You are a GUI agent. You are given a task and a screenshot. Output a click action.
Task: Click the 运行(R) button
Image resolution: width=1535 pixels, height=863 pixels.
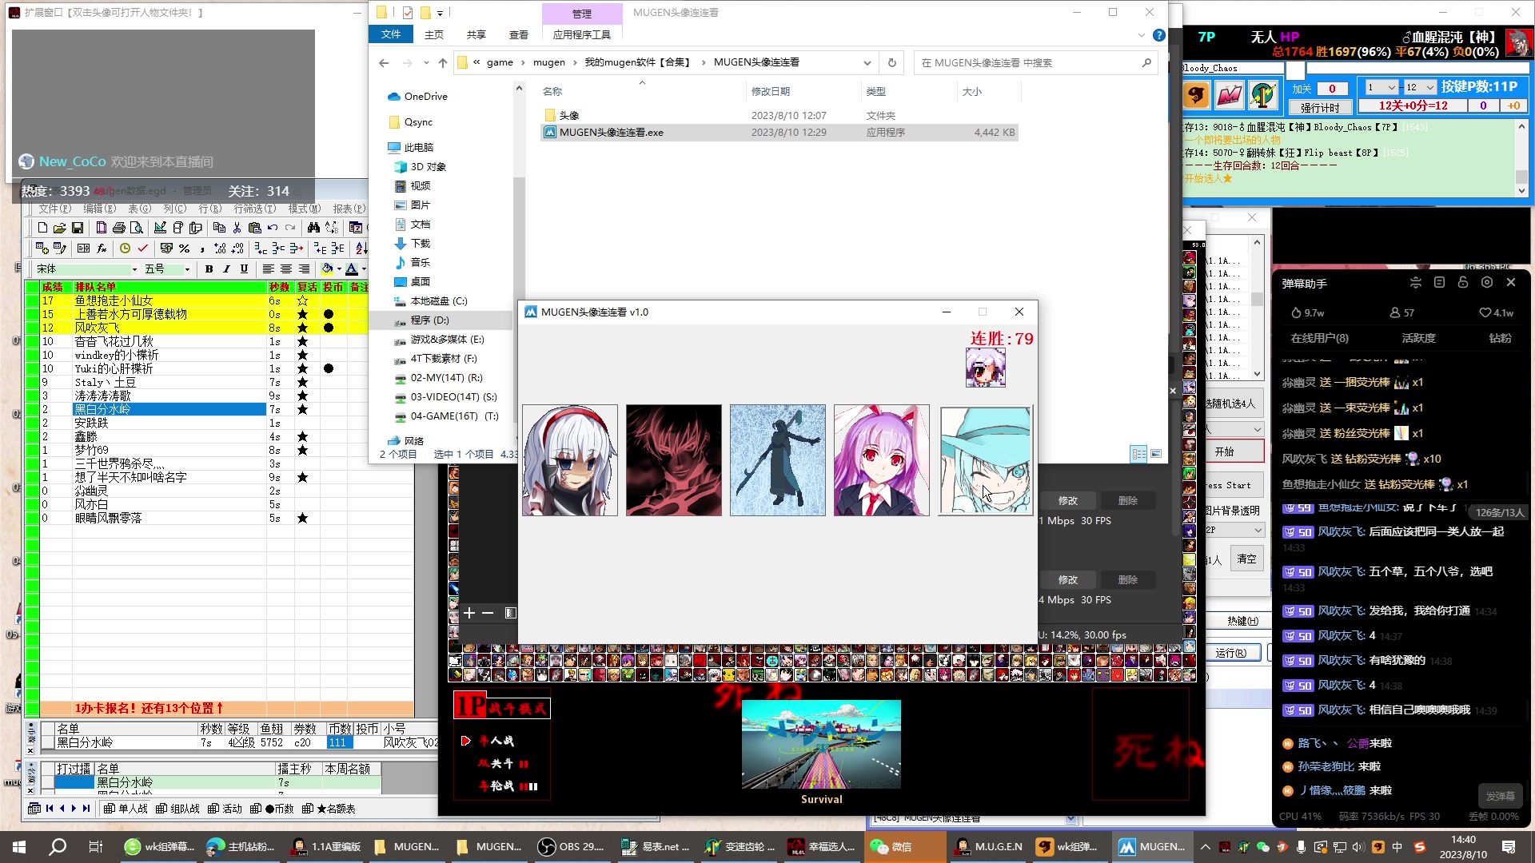pos(1230,653)
